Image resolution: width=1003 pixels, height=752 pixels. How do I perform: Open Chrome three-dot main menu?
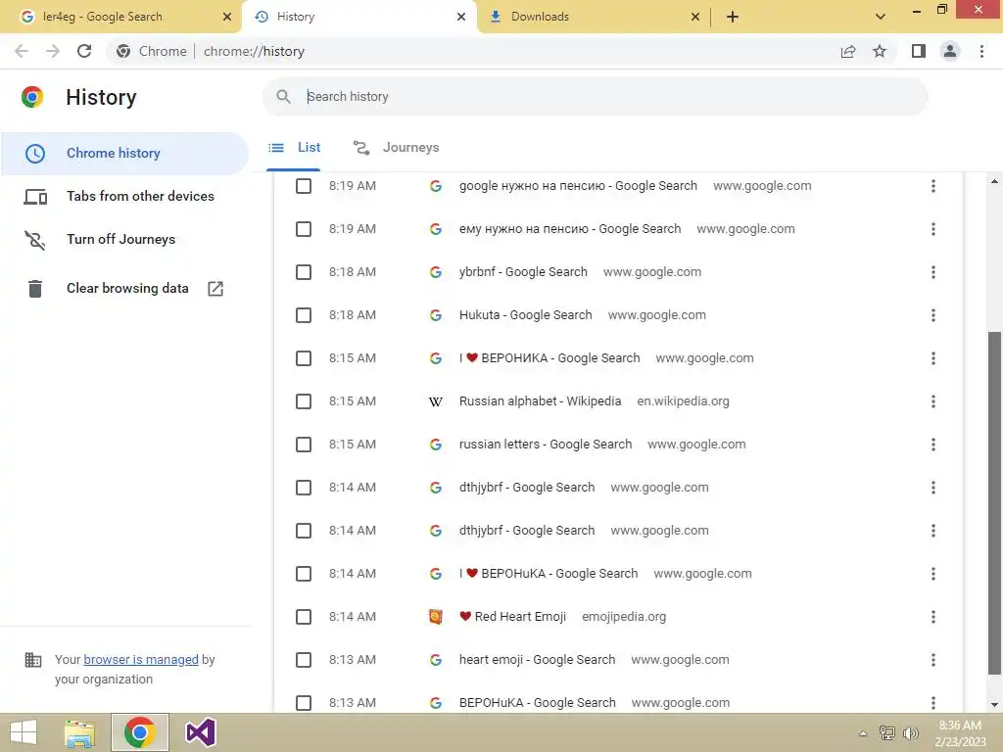pos(981,51)
